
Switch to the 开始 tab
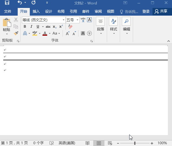click(x=24, y=12)
